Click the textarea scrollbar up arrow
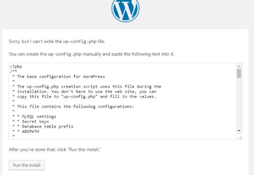254x175 pixels. pos(239,66)
